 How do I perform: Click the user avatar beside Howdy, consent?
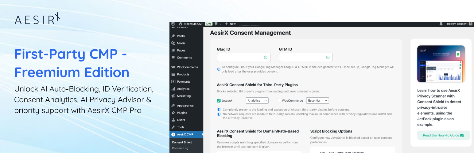(x=471, y=24)
